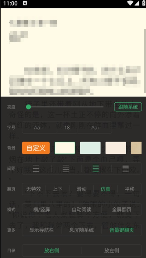Open 自定义 custom background
The image size is (146, 258).
tap(36, 148)
